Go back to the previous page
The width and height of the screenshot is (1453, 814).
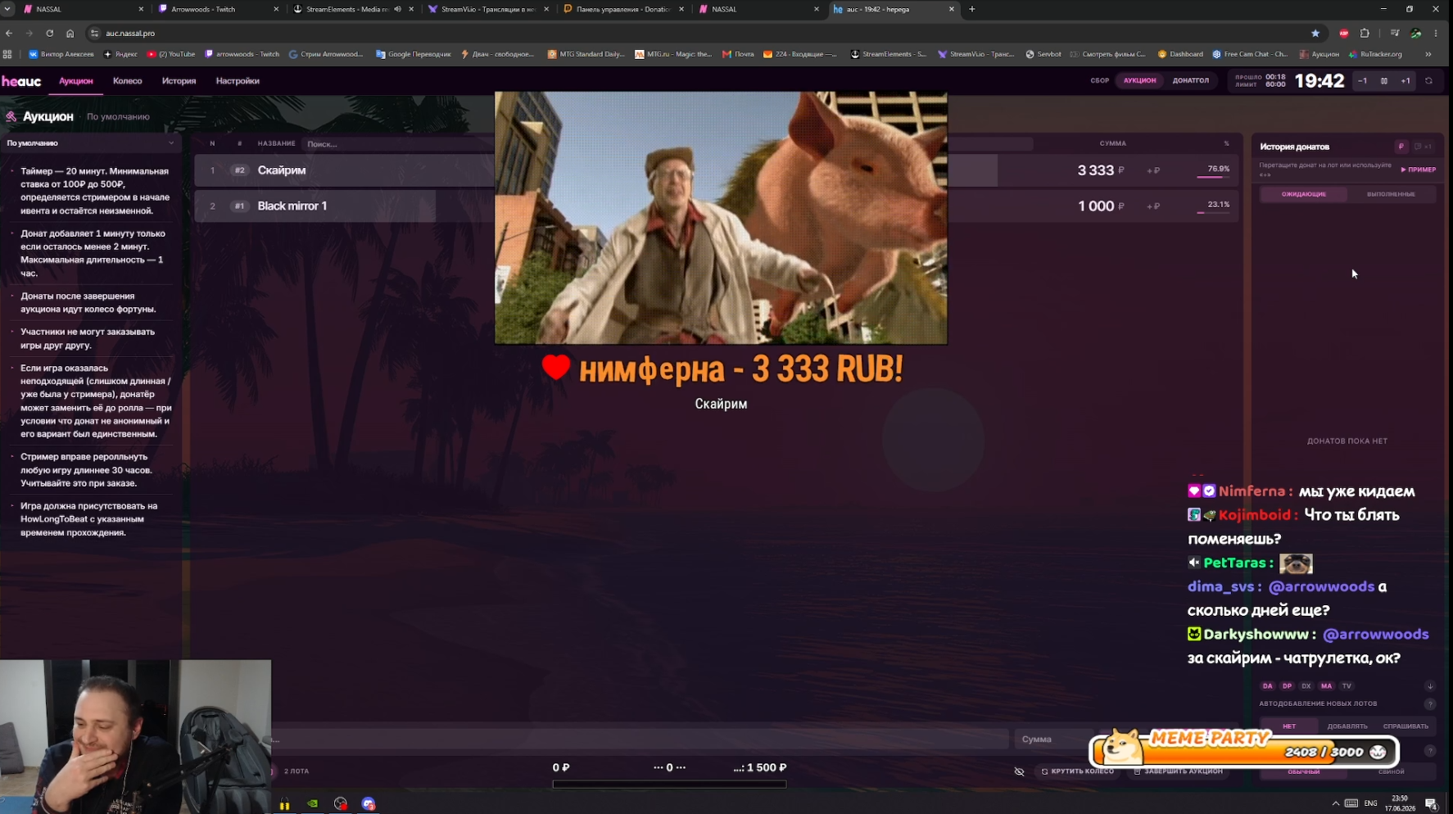tap(9, 34)
